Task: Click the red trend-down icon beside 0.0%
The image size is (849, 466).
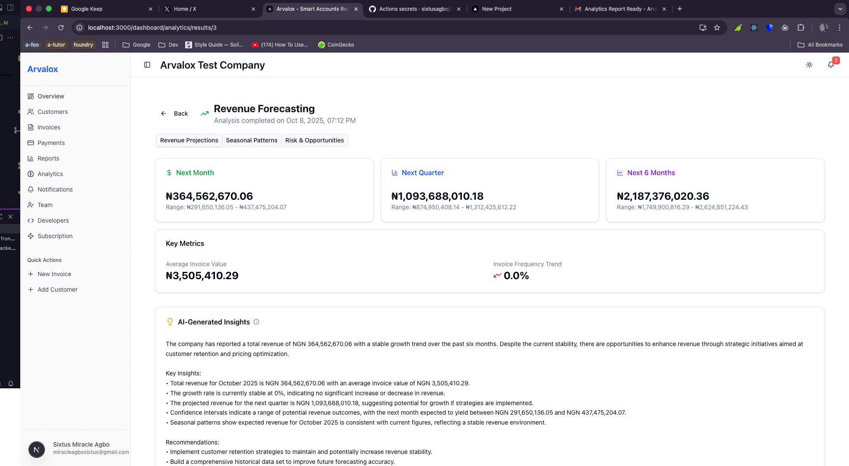Action: tap(497, 275)
